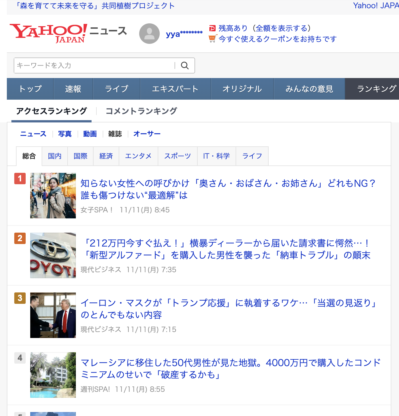The height and width of the screenshot is (416, 399).
Task: Click the 女子SPA！ 11/11(月) 8:45 source text
Action: click(x=125, y=210)
